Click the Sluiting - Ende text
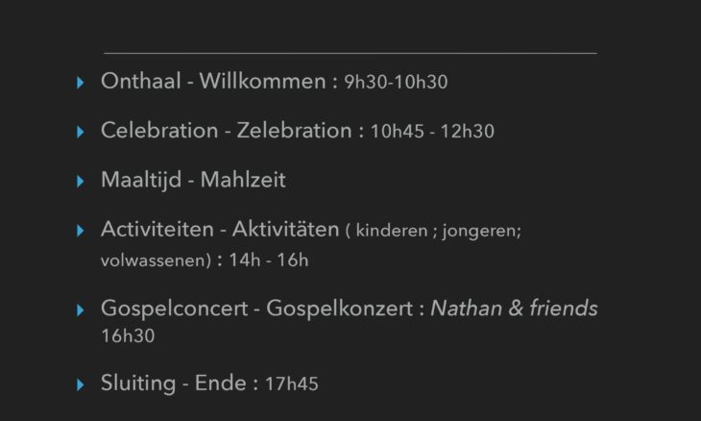The width and height of the screenshot is (701, 421). tap(174, 384)
